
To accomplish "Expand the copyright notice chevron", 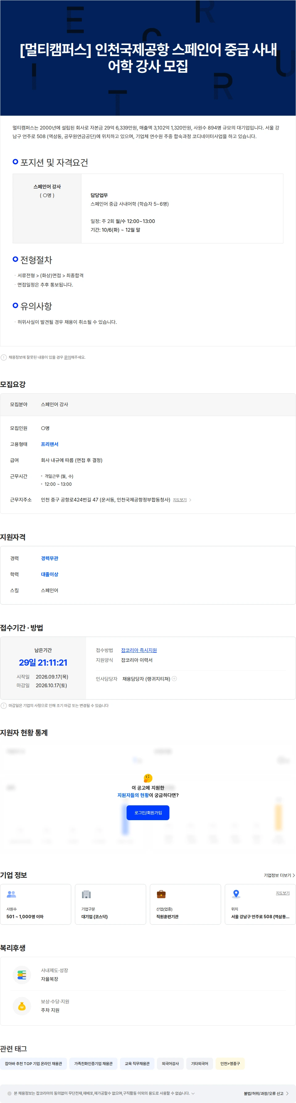I will tap(193, 1093).
